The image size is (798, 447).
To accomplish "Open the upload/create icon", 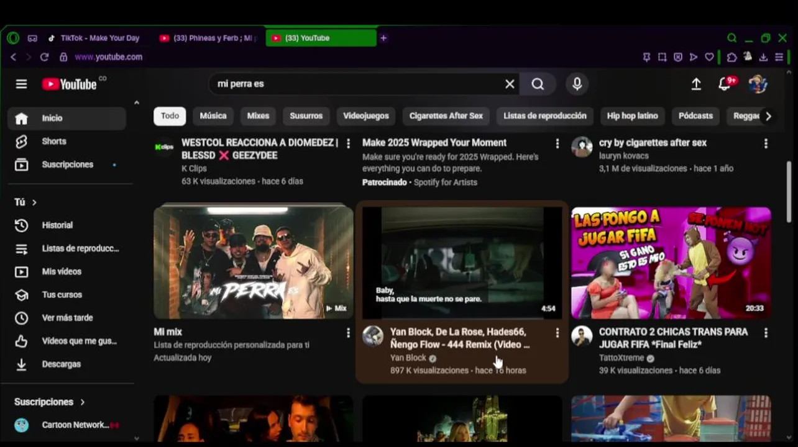I will click(696, 84).
